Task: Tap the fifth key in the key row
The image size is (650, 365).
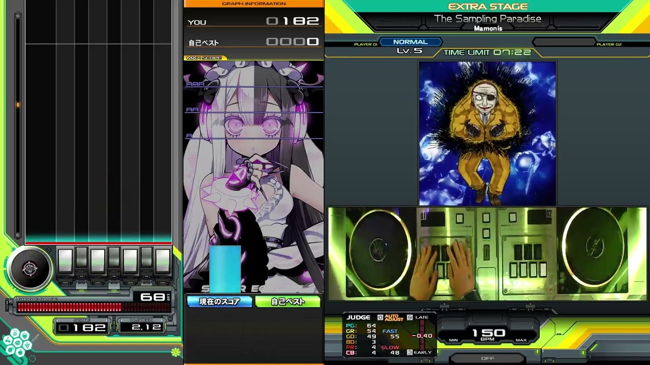Action: click(130, 261)
